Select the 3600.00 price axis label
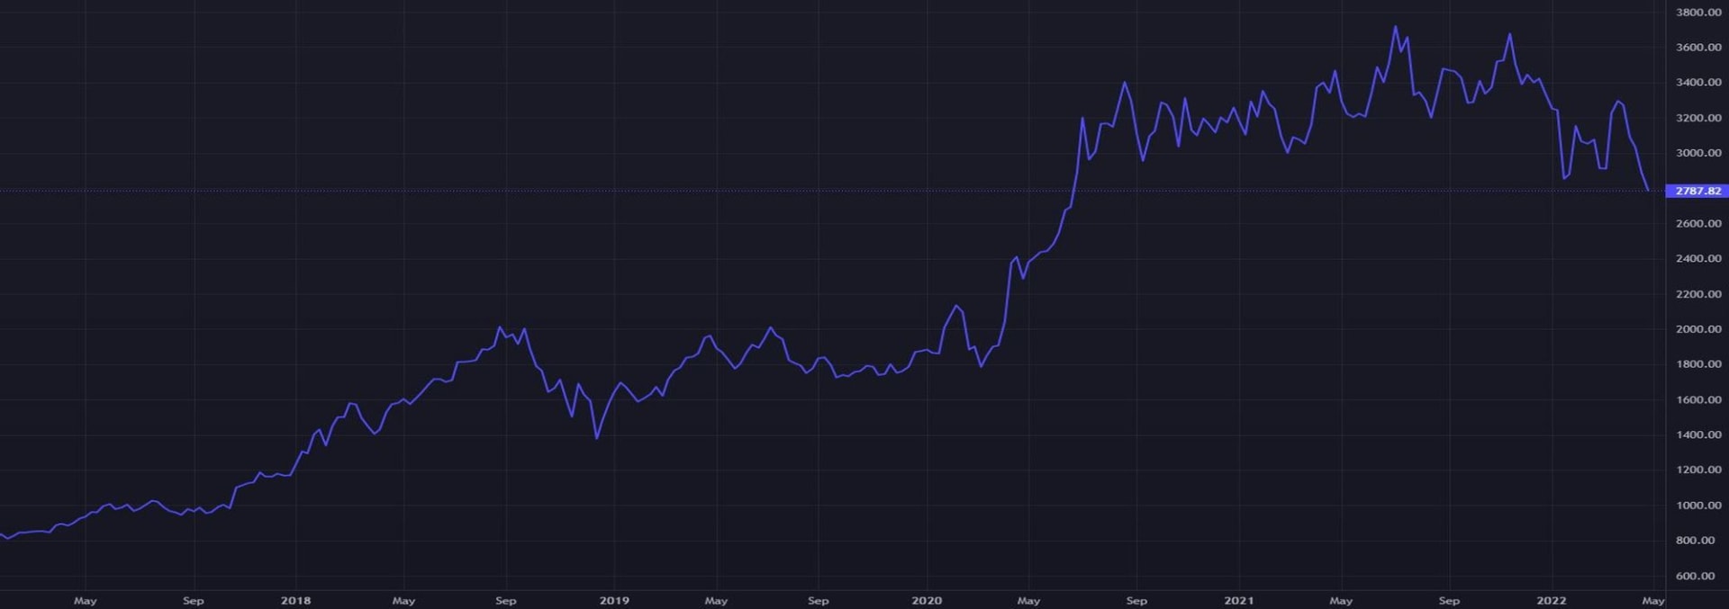 point(1698,47)
